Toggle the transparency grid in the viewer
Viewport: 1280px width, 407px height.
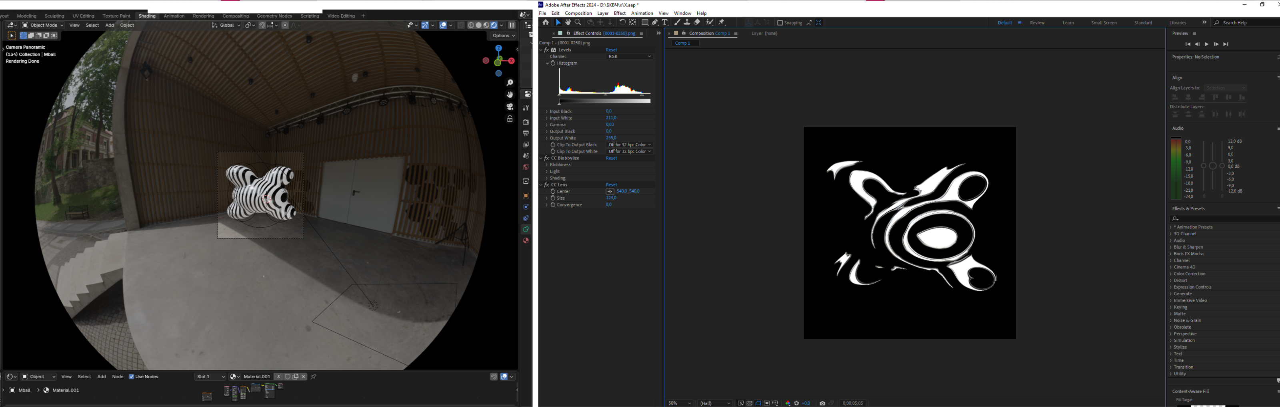tap(749, 403)
